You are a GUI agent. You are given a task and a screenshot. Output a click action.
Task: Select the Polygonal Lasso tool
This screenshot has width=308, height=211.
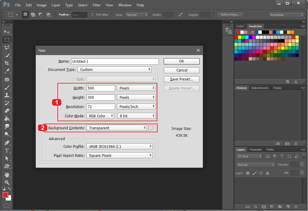click(7, 48)
